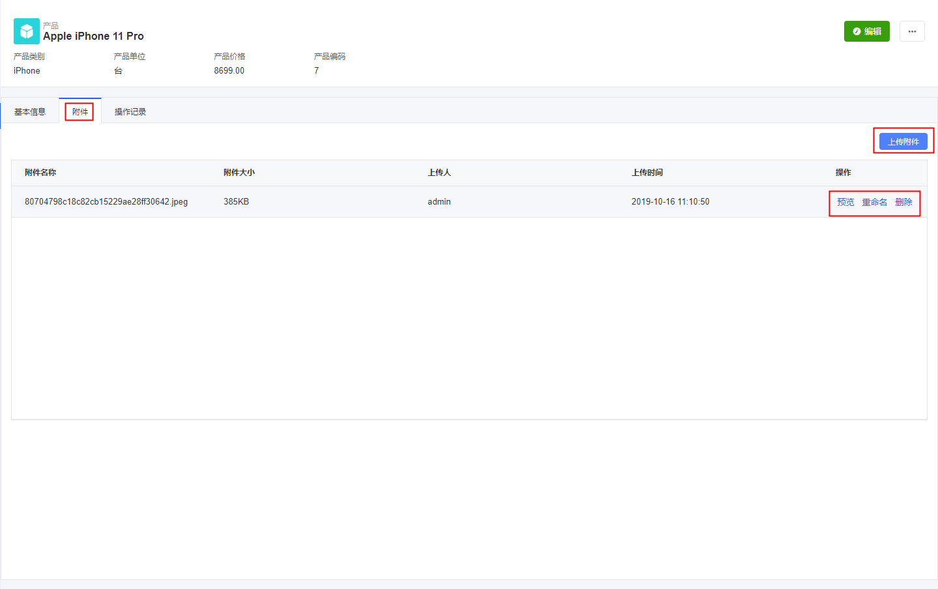Click product unit value 台

tap(118, 70)
